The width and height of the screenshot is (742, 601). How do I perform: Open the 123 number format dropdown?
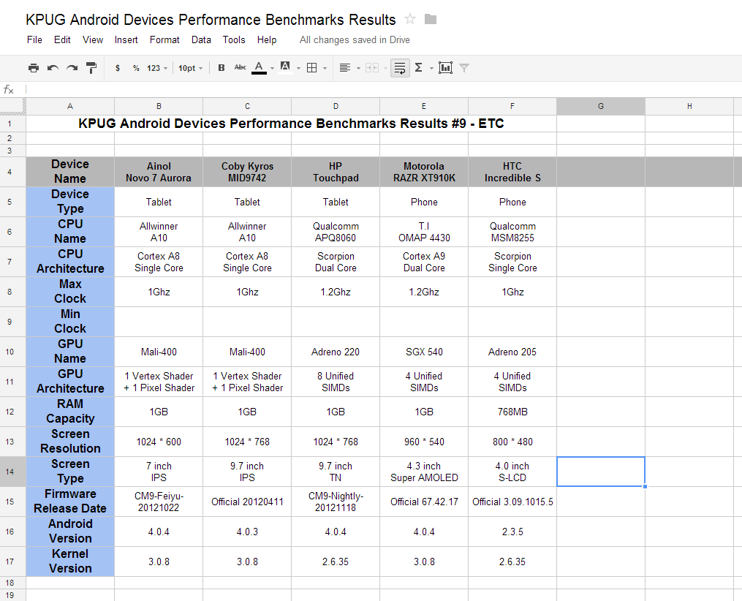pyautogui.click(x=157, y=68)
